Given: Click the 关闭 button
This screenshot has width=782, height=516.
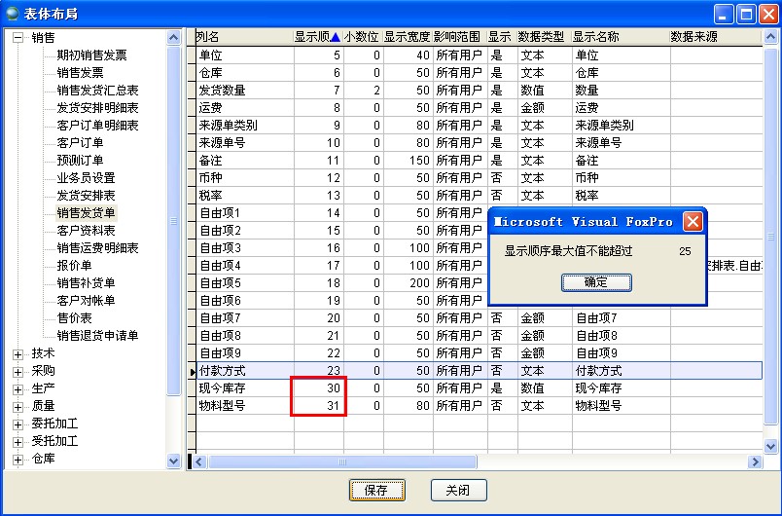Looking at the screenshot, I should pyautogui.click(x=458, y=491).
